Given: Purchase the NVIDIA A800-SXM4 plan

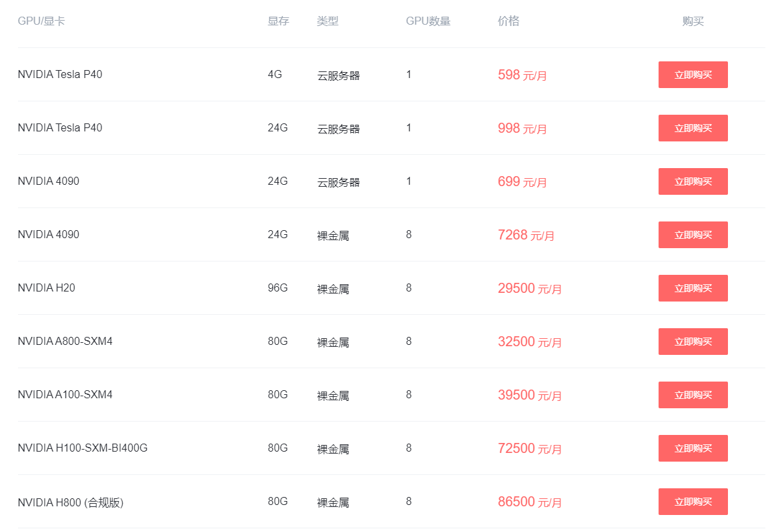Looking at the screenshot, I should (x=693, y=342).
